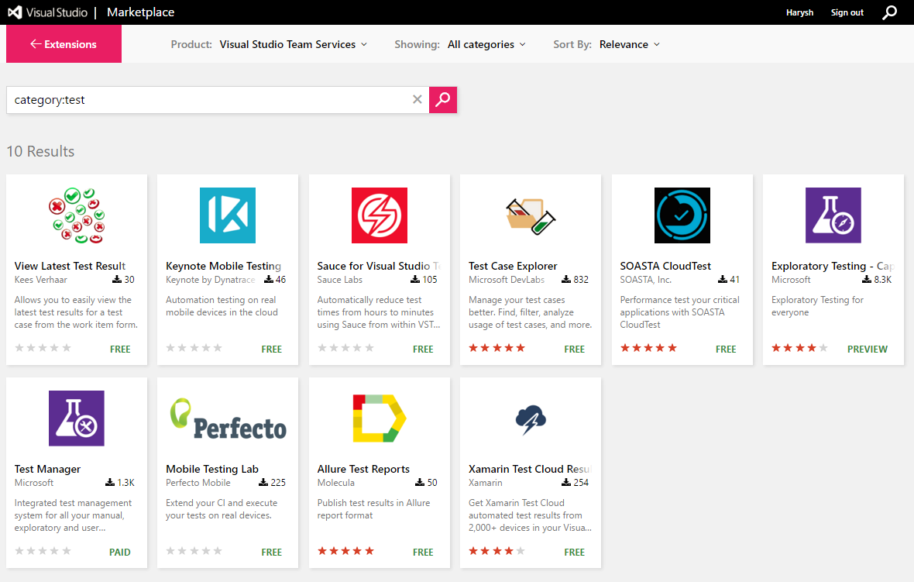Image resolution: width=914 pixels, height=582 pixels.
Task: Click Xamarin Test Cloud lightning icon
Action: 531,419
